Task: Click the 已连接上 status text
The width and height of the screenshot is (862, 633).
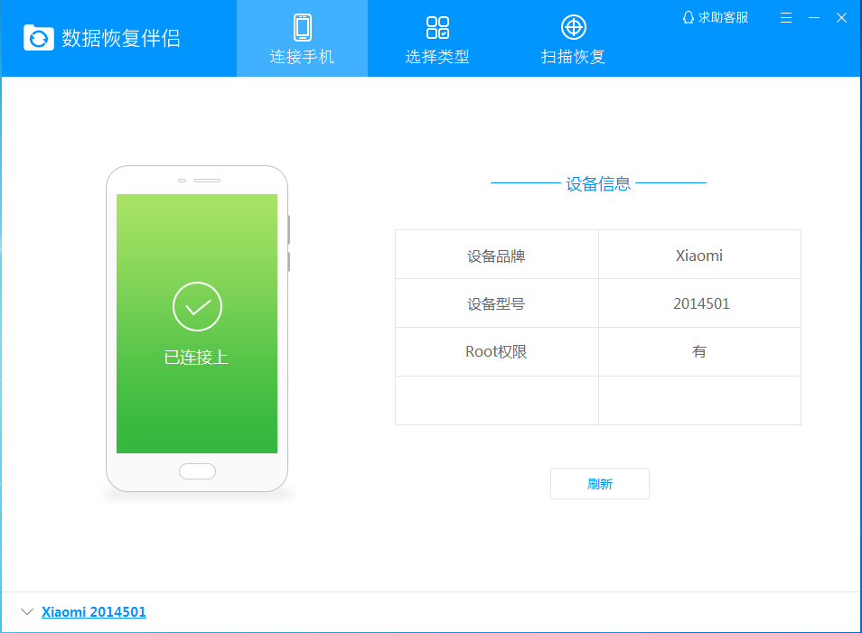Action: coord(196,358)
